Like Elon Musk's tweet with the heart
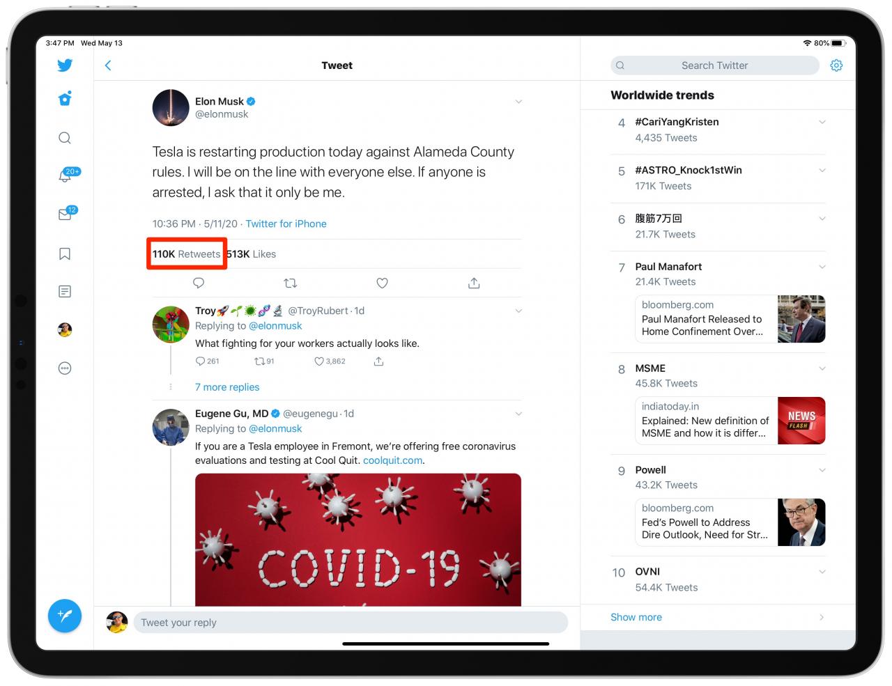The image size is (892, 686). (382, 283)
